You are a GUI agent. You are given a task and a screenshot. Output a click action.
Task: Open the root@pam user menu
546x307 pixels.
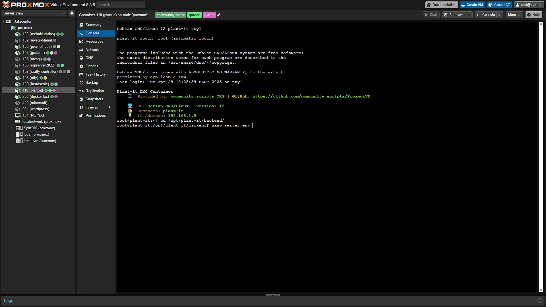click(529, 5)
